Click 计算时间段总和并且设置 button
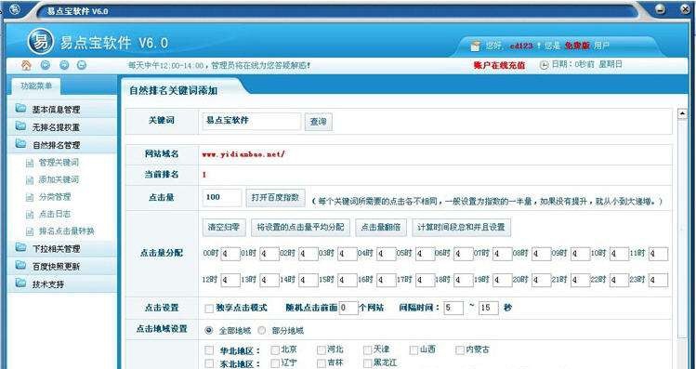The height and width of the screenshot is (369, 696). [x=461, y=227]
